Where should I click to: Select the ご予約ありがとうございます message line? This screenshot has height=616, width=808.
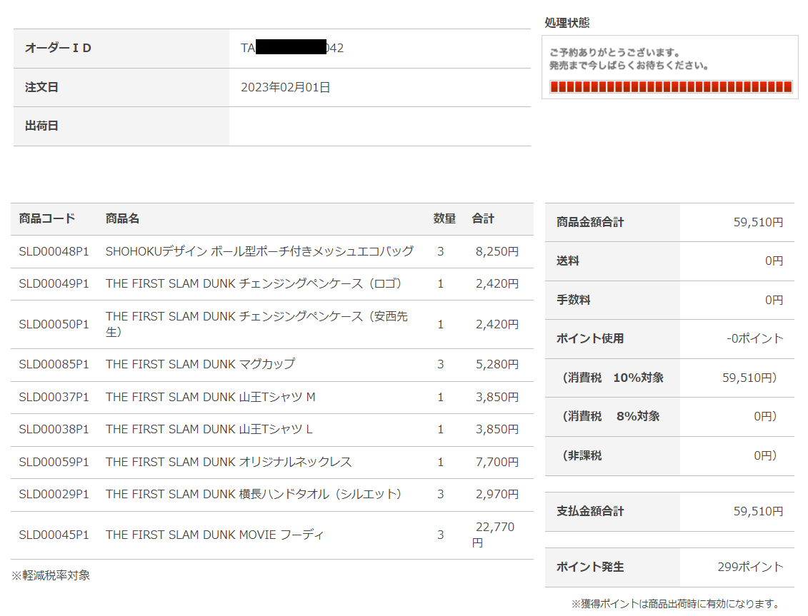click(615, 52)
